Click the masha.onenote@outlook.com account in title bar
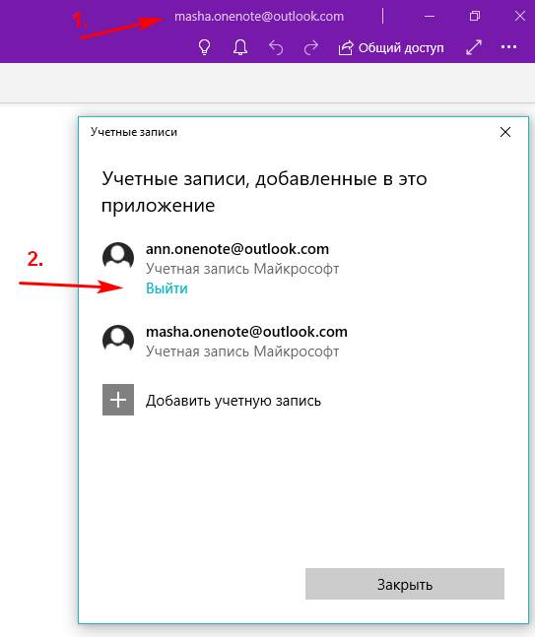The height and width of the screenshot is (637, 535). pyautogui.click(x=259, y=17)
